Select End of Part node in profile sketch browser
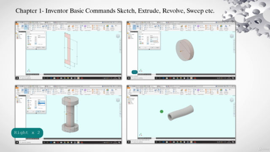 pyautogui.click(x=19, y=38)
